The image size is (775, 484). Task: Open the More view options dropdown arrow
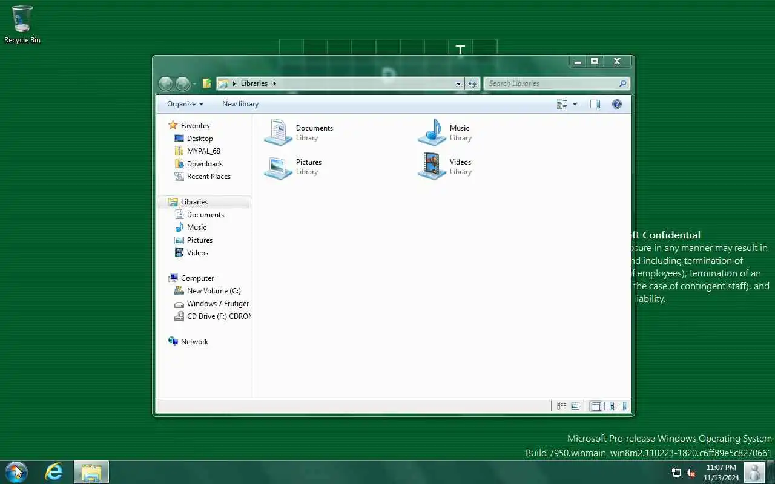click(575, 104)
